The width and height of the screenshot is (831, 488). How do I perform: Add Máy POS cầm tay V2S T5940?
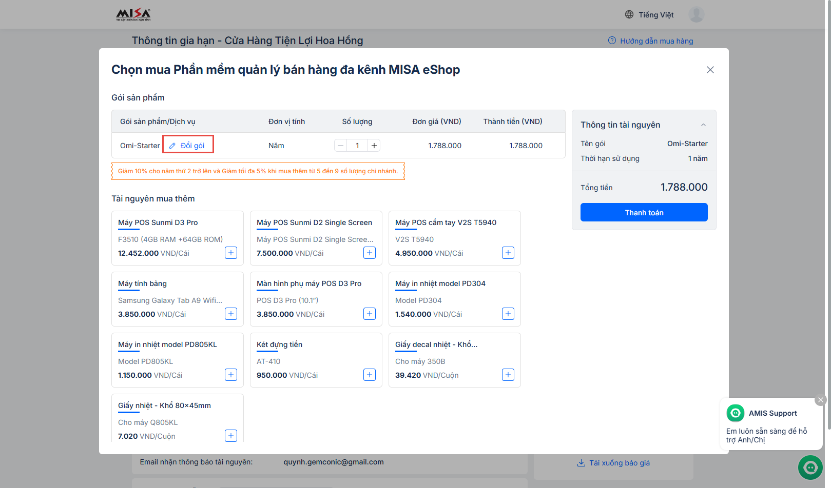[x=508, y=253]
